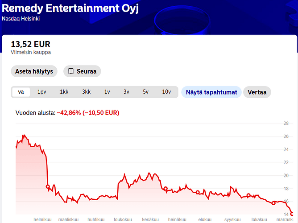Click the 26 price axis value
This screenshot has width=298, height=223.
tap(286, 136)
